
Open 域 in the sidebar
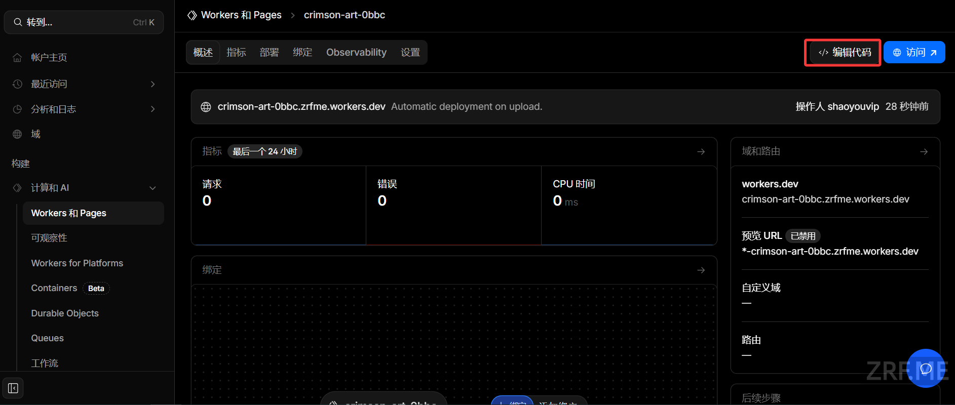35,134
